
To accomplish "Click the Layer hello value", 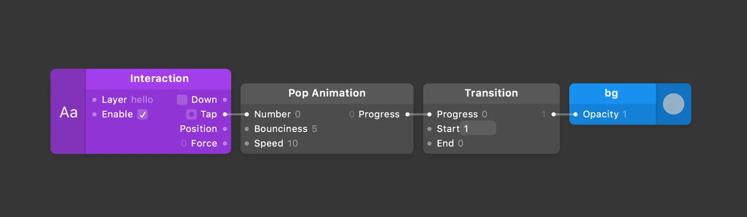I will [x=142, y=100].
